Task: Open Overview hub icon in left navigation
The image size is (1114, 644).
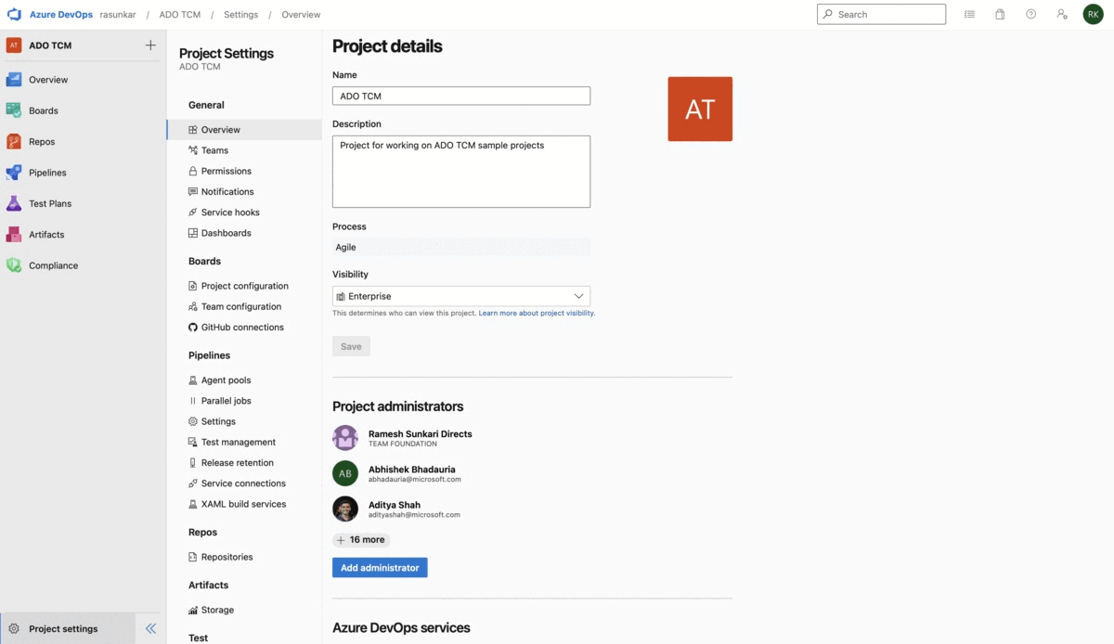Action: pyautogui.click(x=14, y=80)
